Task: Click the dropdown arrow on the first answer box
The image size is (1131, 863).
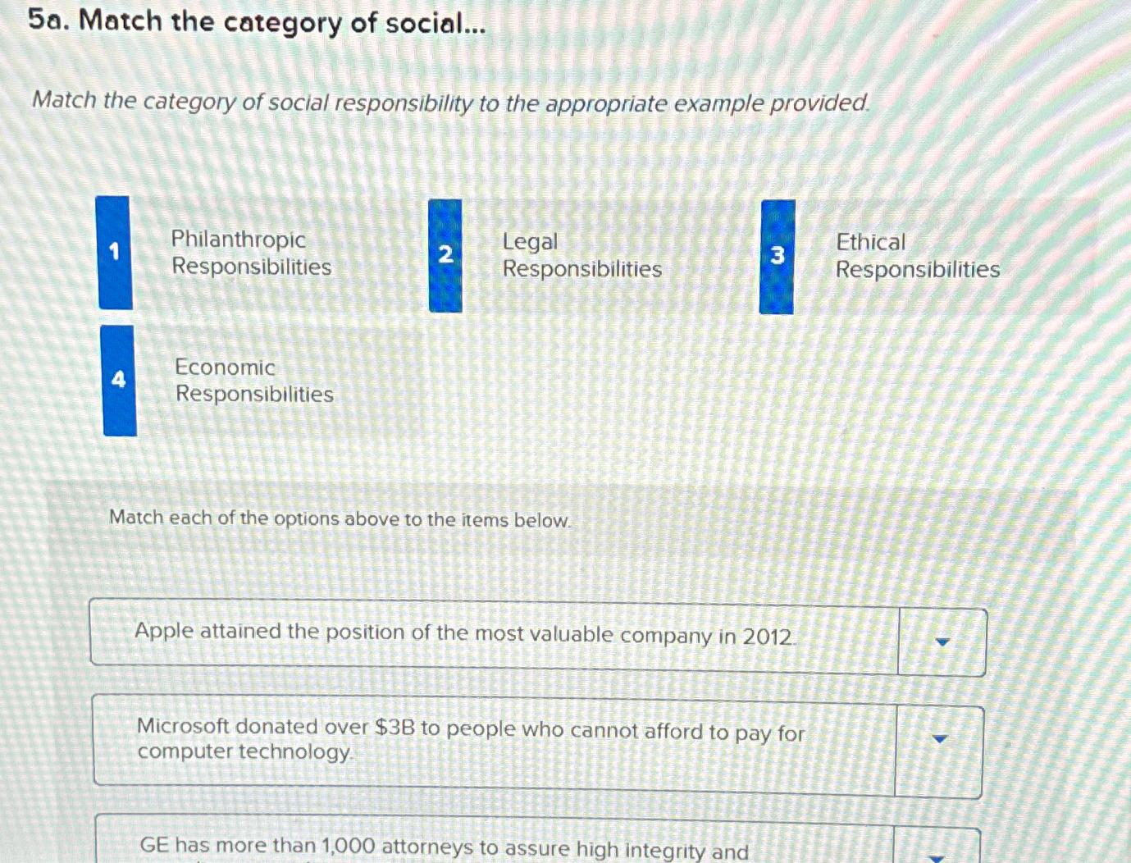Action: tap(942, 642)
